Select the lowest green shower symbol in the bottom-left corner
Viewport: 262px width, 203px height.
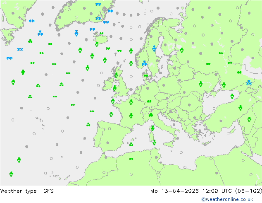[11, 174]
